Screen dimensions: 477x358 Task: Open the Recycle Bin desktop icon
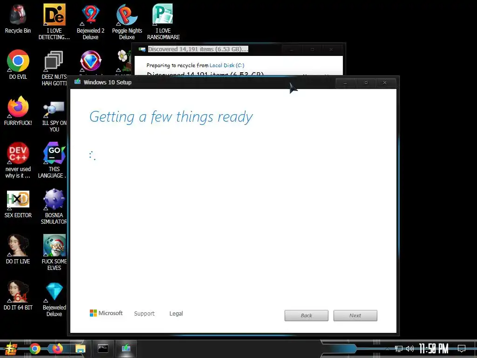point(18,18)
